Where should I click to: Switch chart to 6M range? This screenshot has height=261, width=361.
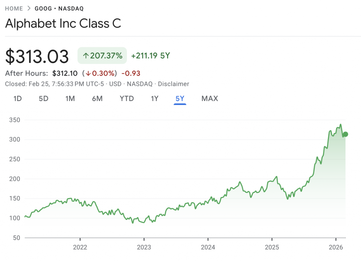(x=97, y=99)
